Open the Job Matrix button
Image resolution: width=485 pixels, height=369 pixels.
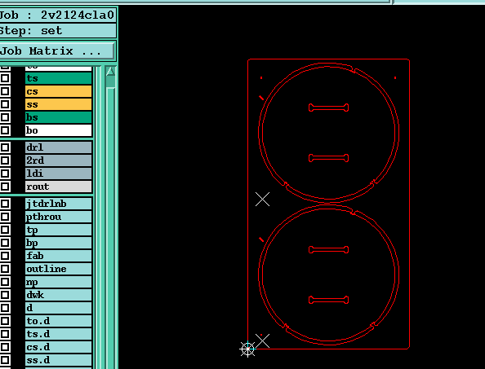coord(57,51)
